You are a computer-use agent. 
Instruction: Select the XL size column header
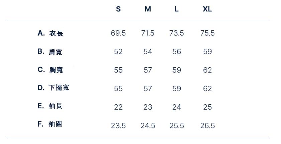coord(207,9)
